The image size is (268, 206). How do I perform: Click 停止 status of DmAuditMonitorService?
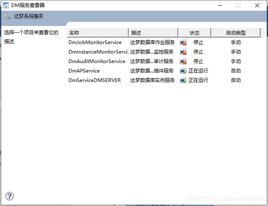198,61
